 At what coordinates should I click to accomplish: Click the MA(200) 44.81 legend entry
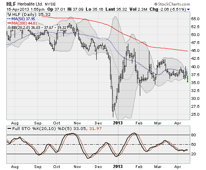22,23
